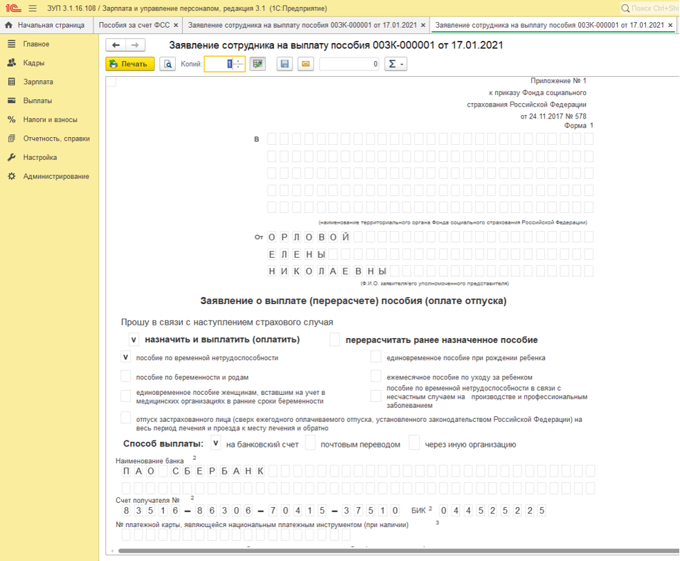The image size is (680, 561).
Task: Open the main menu hamburger icon
Action: pyautogui.click(x=33, y=8)
